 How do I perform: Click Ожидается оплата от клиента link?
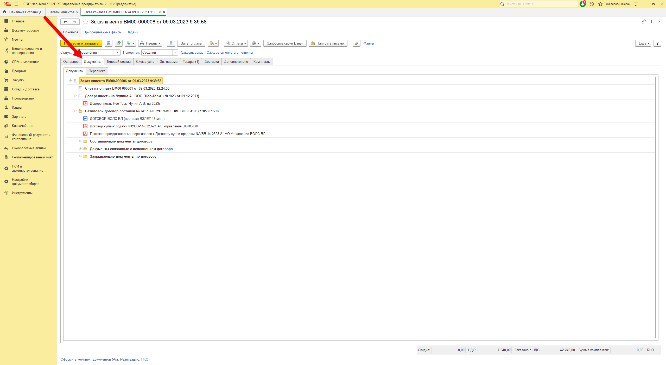(x=230, y=52)
